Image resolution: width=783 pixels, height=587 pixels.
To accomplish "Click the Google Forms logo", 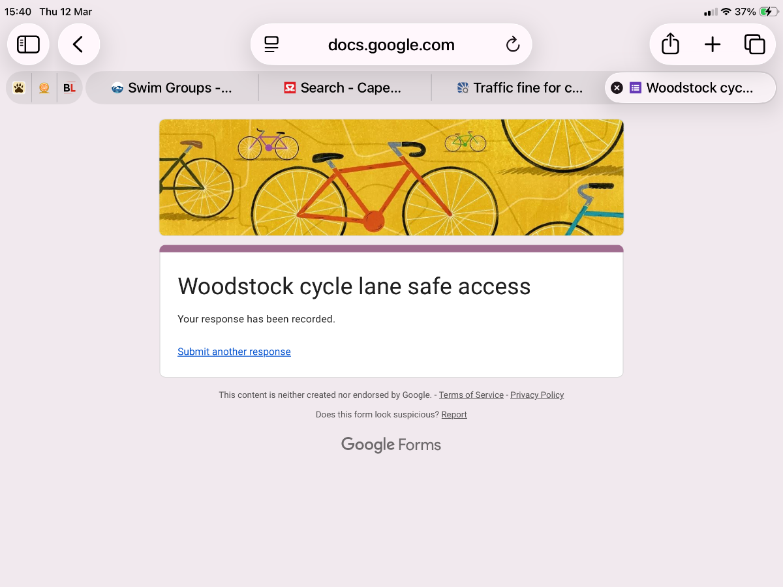I will [391, 445].
